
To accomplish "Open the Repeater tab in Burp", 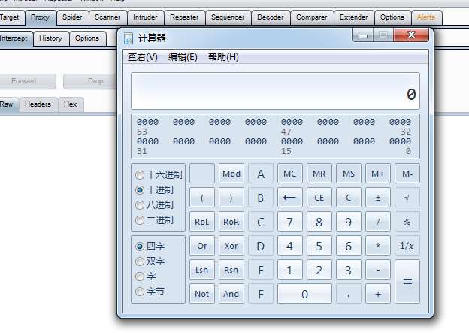I will 184,17.
